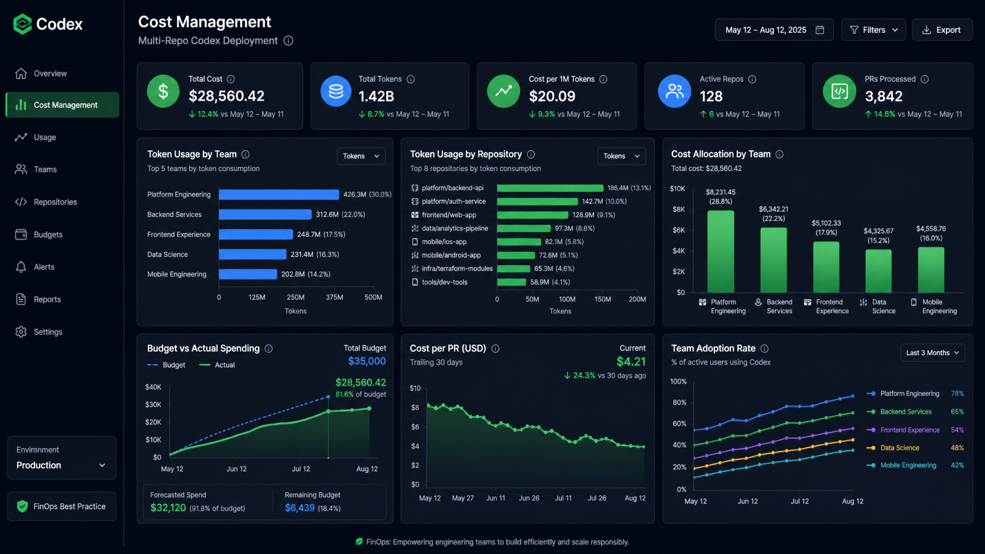Toggle the Budget series in legend

click(166, 365)
